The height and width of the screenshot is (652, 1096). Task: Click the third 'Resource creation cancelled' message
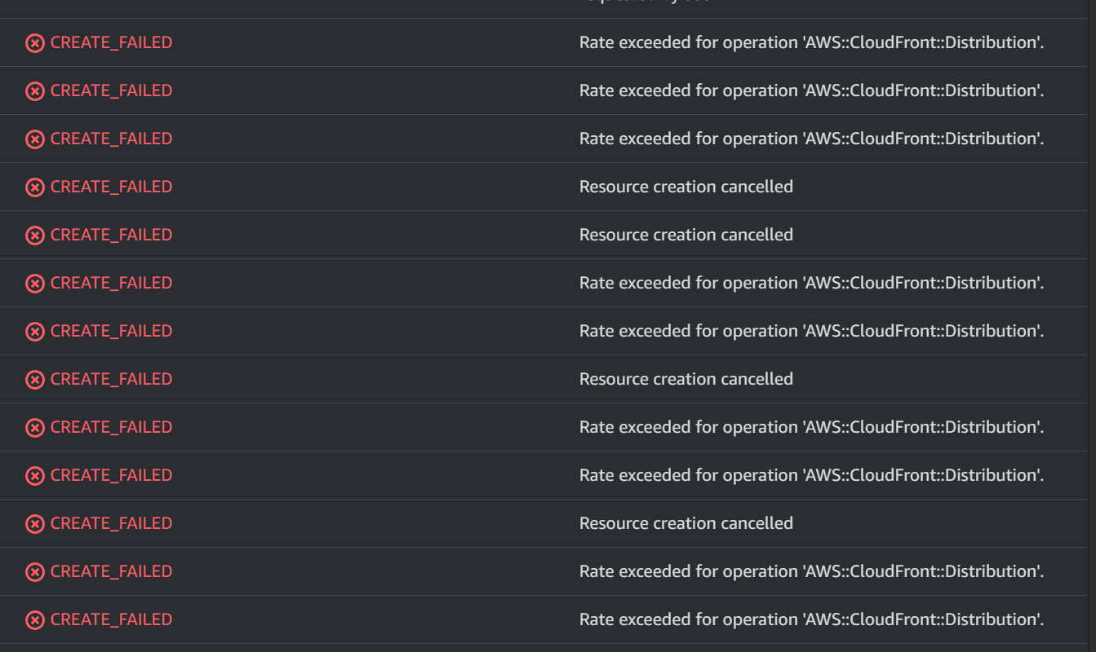[686, 379]
